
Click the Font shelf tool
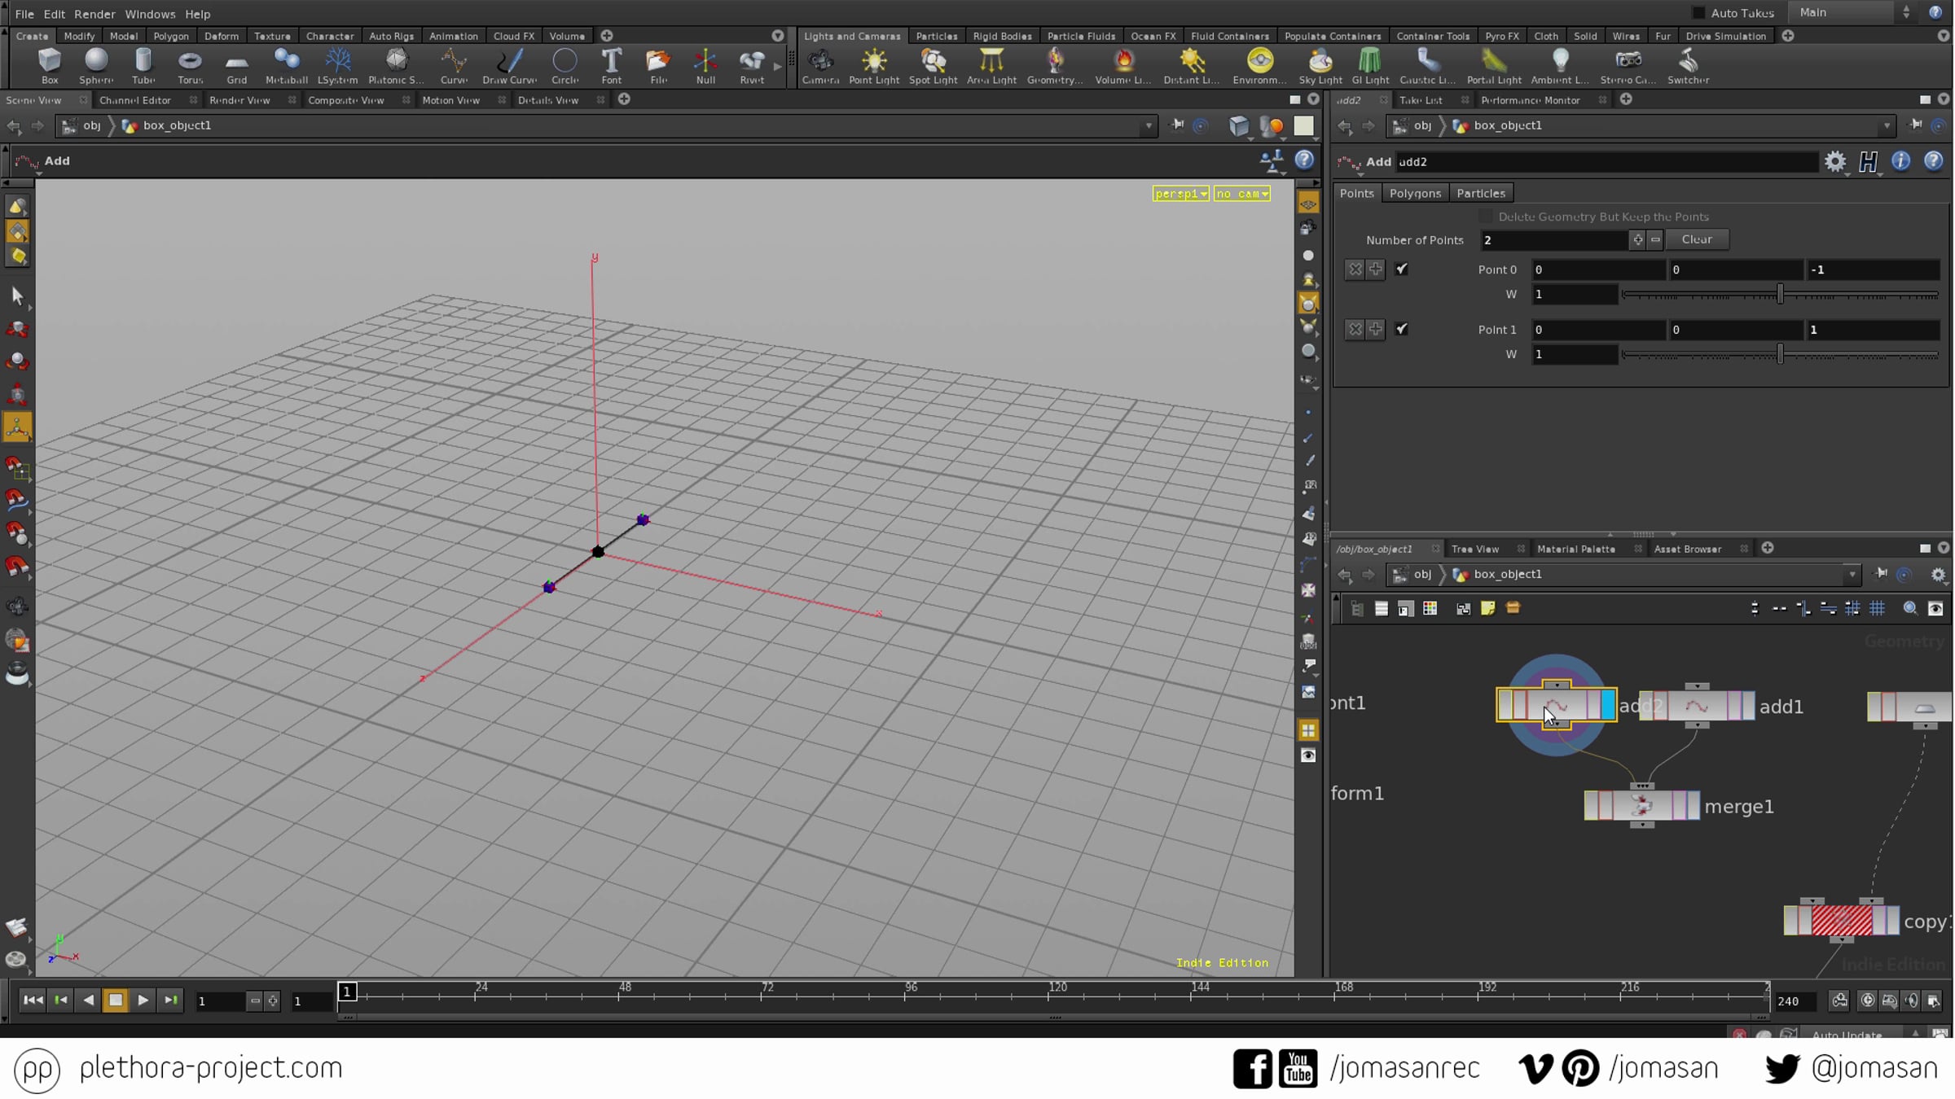coord(612,65)
